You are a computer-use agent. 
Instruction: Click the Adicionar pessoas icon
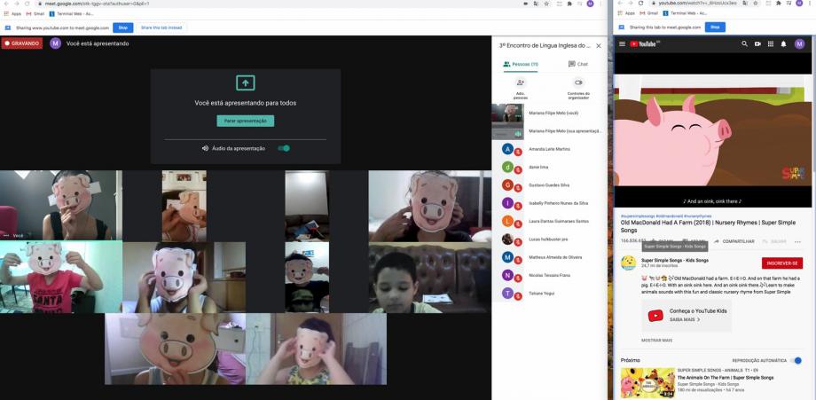[x=521, y=82]
